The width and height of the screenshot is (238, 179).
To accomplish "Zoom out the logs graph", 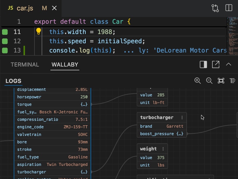I will (x=209, y=81).
